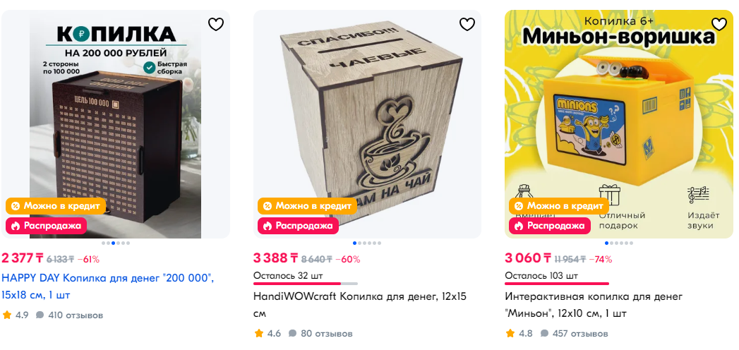This screenshot has width=739, height=350.
Task: View 410 отзывов for first piggy bank
Action: point(70,315)
